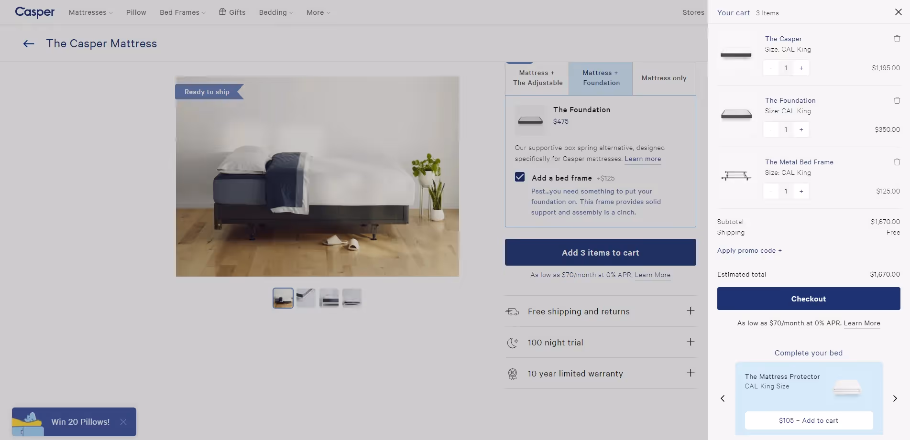Viewport: 910px width, 440px height.
Task: Decrease The Casper quantity with minus
Action: (x=771, y=68)
